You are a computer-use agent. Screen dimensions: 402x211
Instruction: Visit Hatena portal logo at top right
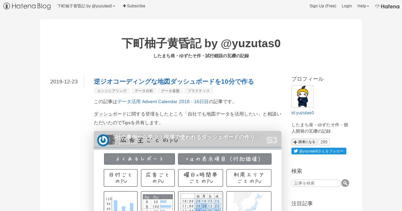click(x=387, y=6)
